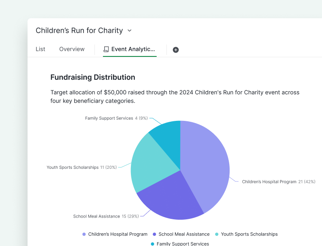Screen dimensions: 322x246
Task: Click the Youth Sports Scholarships 11 (20%) data label
Action: coord(81,168)
